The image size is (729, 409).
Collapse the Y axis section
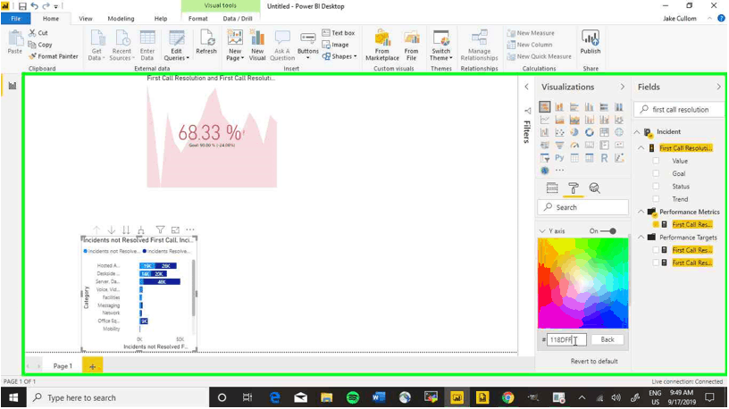tap(542, 231)
